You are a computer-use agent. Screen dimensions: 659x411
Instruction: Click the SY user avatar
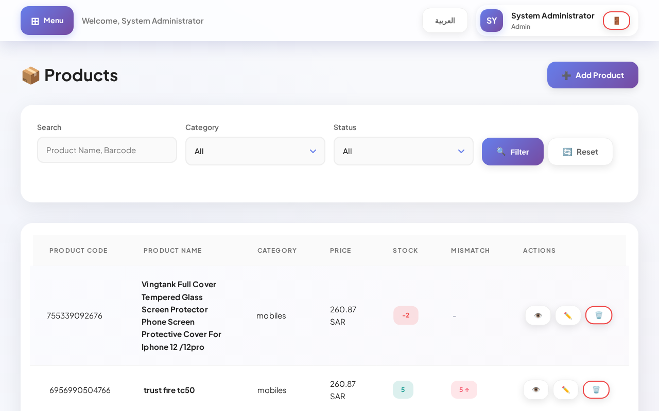pos(491,21)
